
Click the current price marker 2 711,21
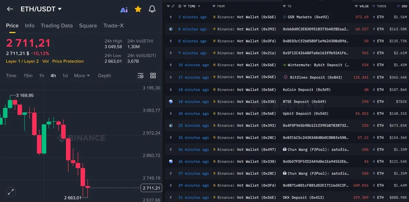coord(151,188)
